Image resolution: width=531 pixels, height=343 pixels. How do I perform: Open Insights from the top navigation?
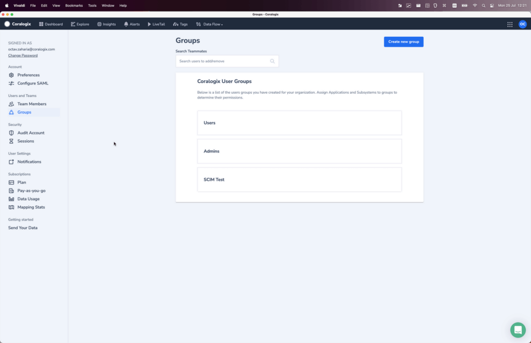106,24
